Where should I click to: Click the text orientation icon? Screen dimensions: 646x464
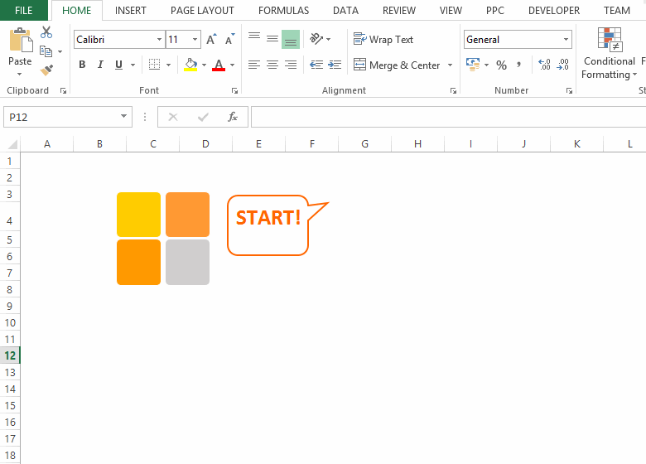click(x=316, y=39)
